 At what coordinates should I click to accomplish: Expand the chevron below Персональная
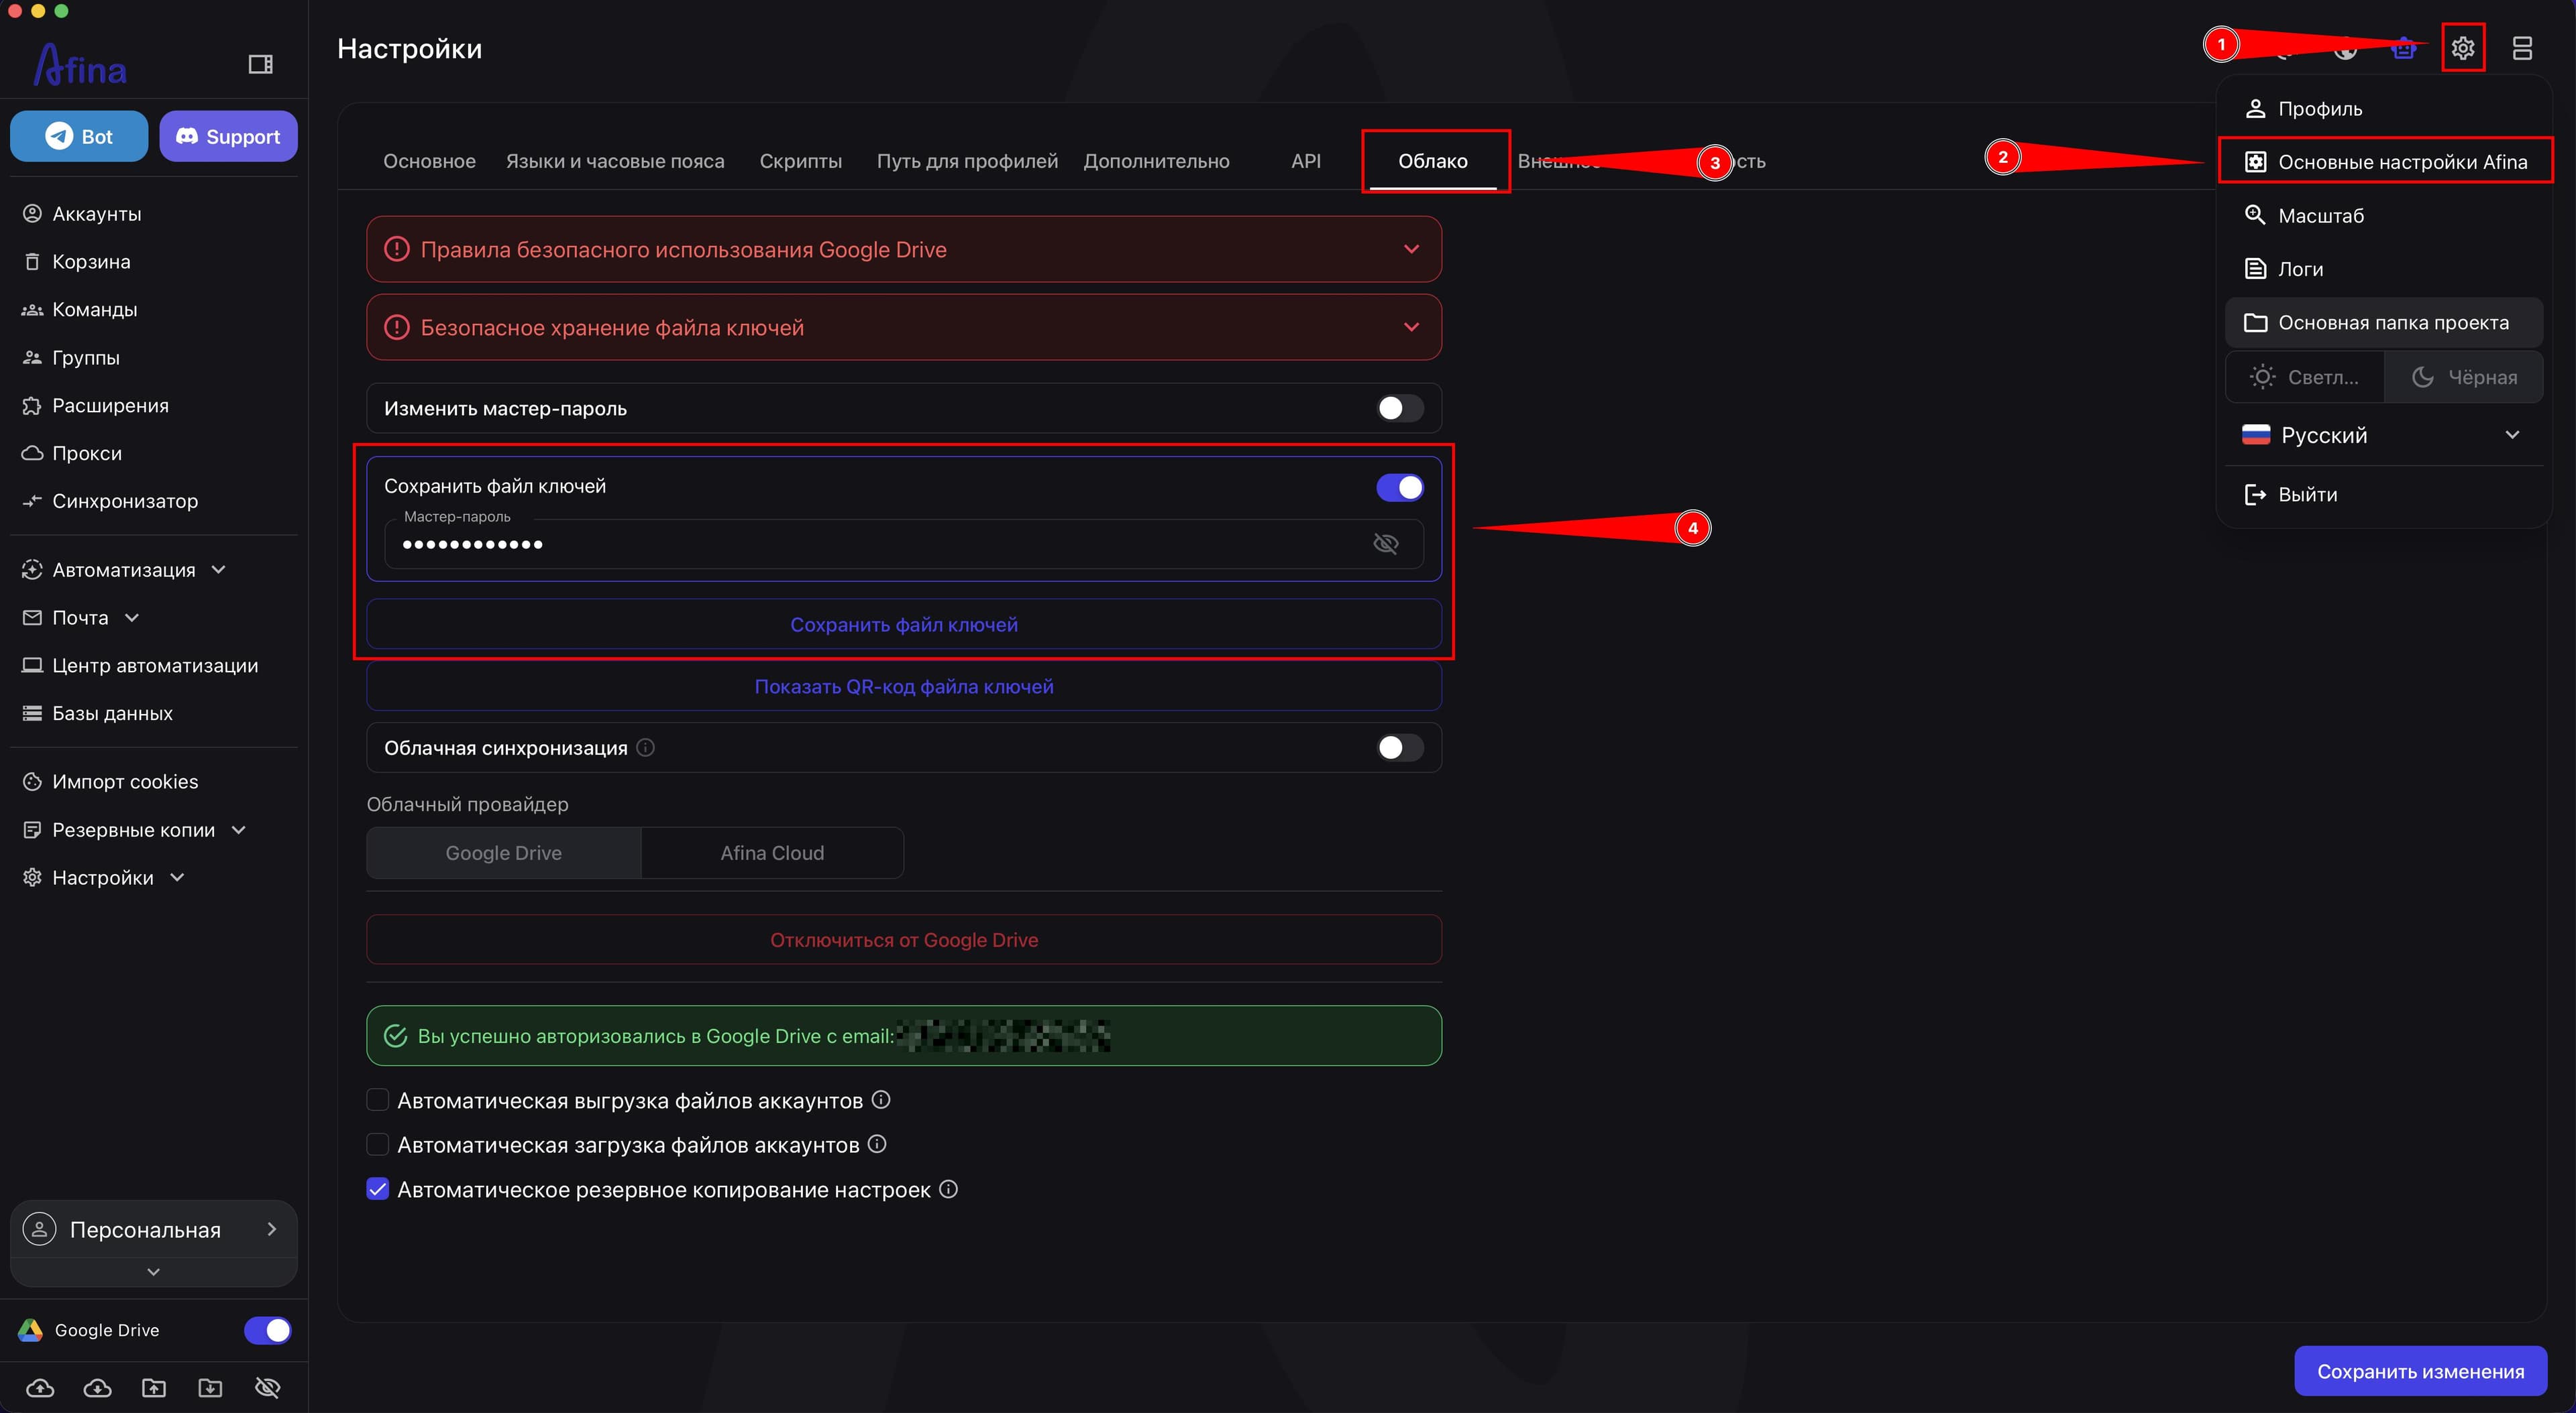153,1271
